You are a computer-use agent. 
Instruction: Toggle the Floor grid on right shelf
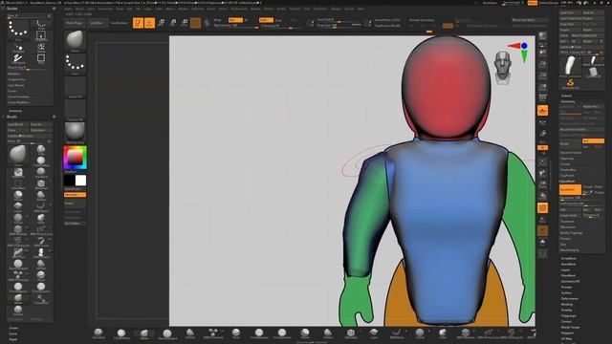coord(542,111)
